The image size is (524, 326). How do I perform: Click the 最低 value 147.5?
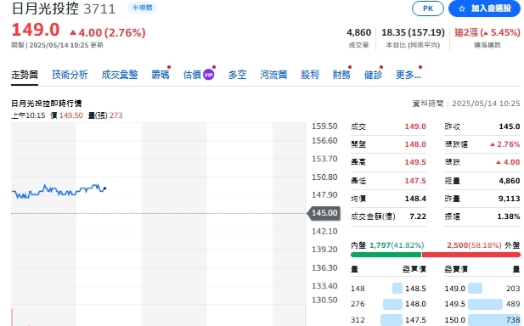[x=415, y=181]
